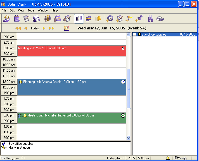
Task: Select the Meeting with Max appointment
Action: coord(72,51)
